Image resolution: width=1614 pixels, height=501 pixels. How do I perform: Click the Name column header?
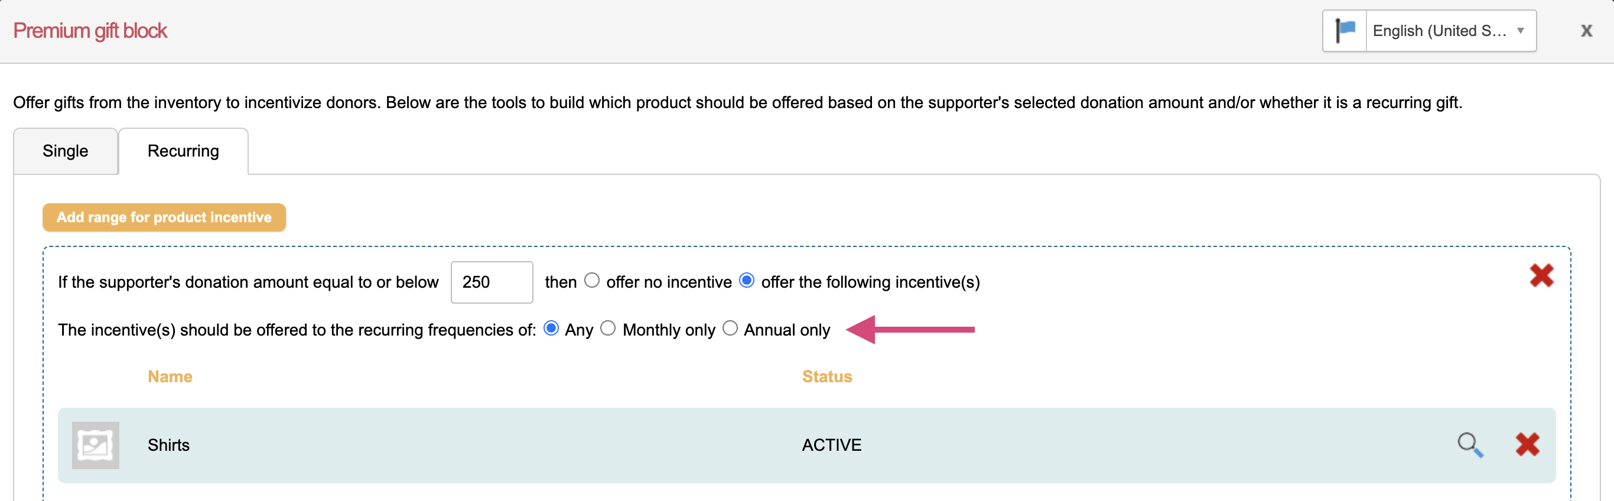[170, 376]
